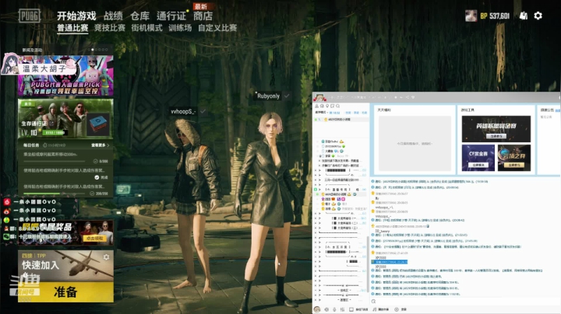
Task: Click the button on CF赏金赛 banner
Action: point(478,165)
